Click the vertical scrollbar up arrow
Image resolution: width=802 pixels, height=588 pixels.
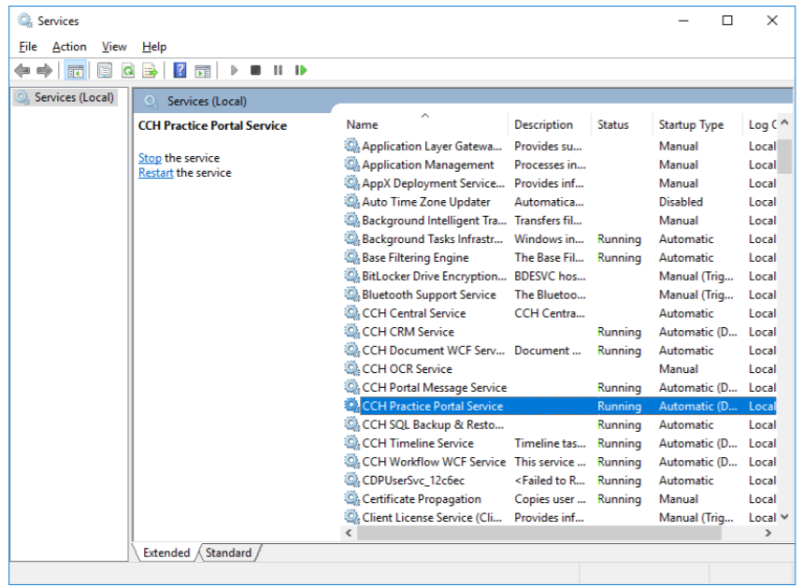(785, 122)
